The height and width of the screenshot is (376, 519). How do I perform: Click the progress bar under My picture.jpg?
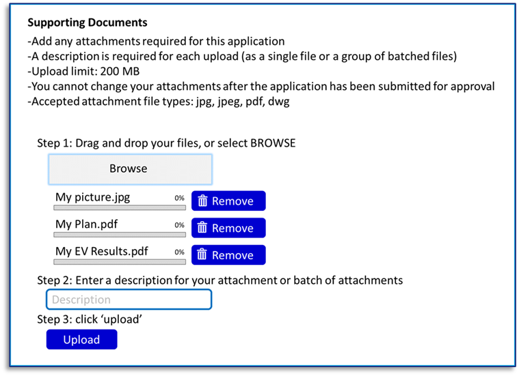pos(120,207)
